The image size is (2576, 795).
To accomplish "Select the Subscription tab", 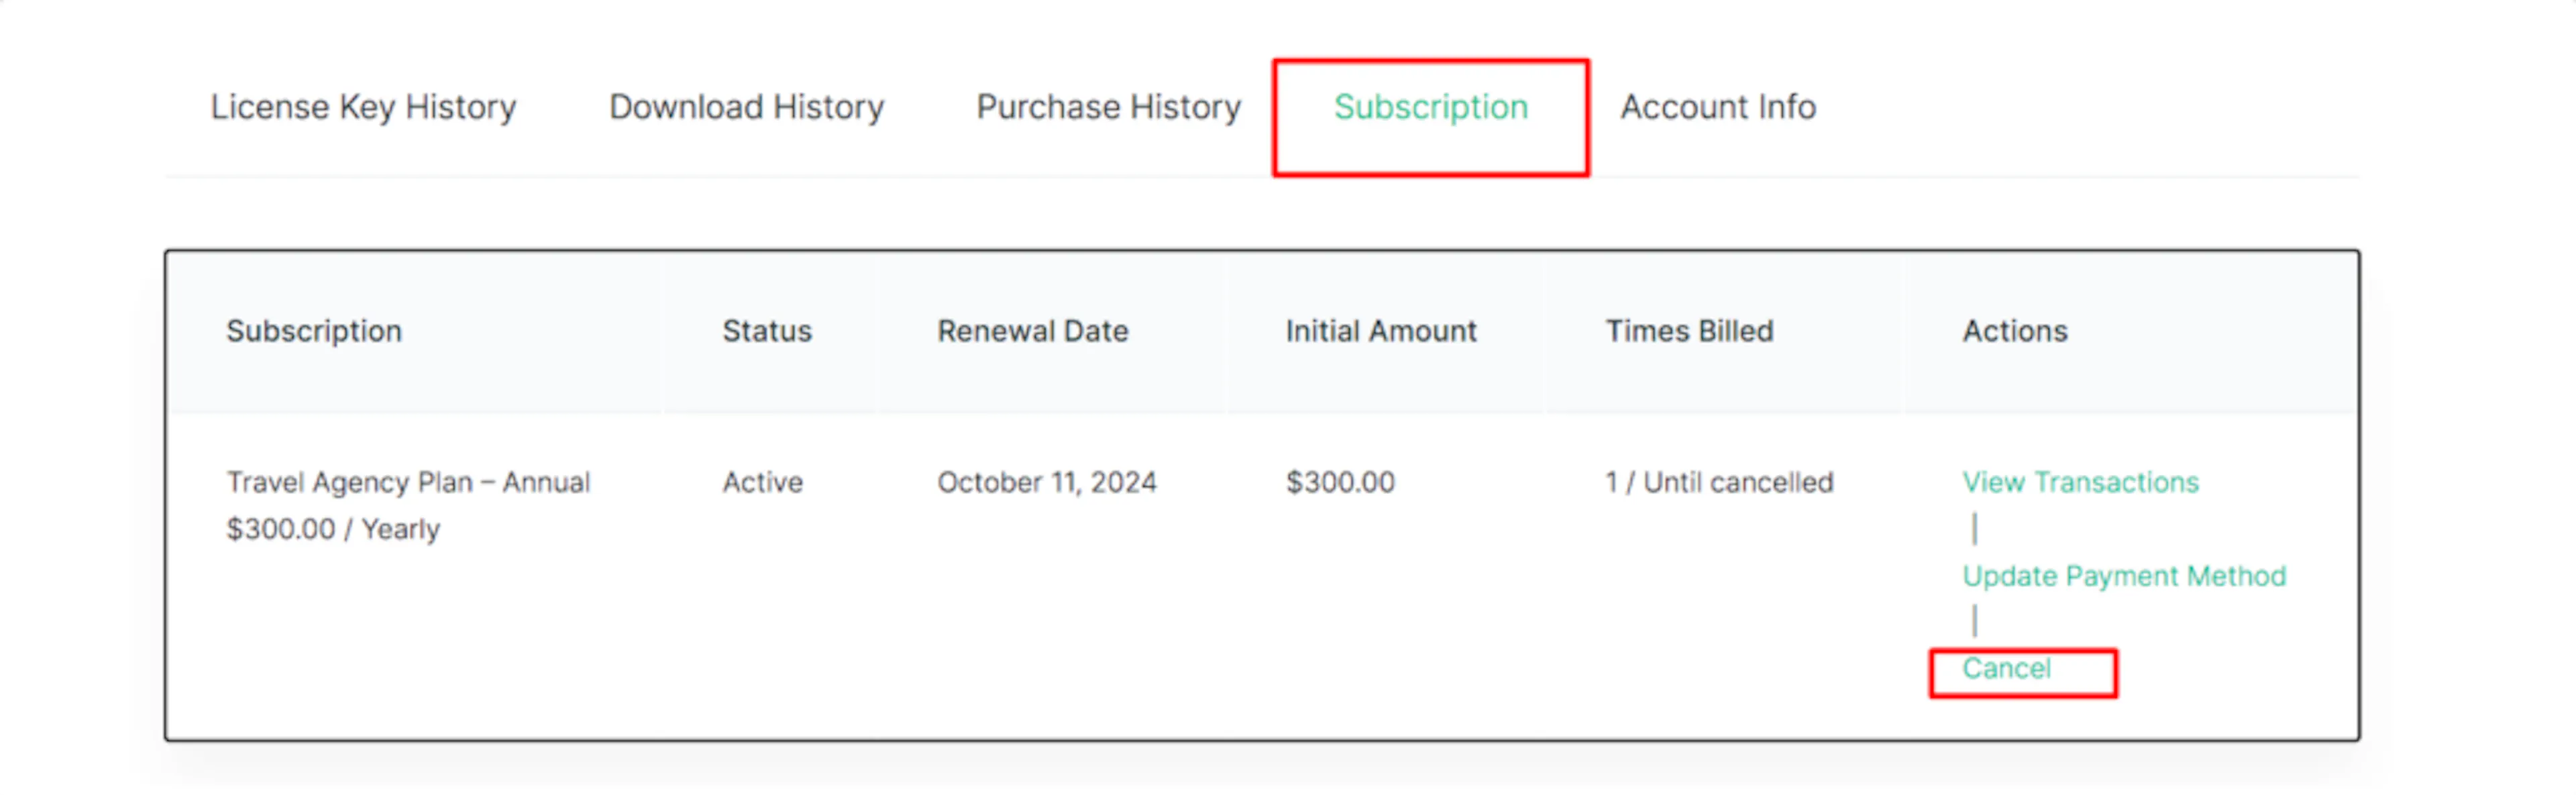I will point(1430,107).
